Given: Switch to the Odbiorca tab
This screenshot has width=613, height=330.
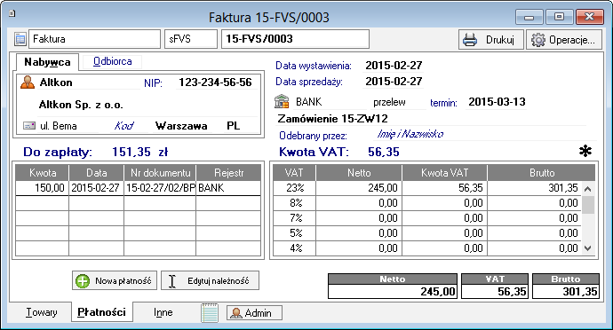Looking at the screenshot, I should click(x=112, y=62).
